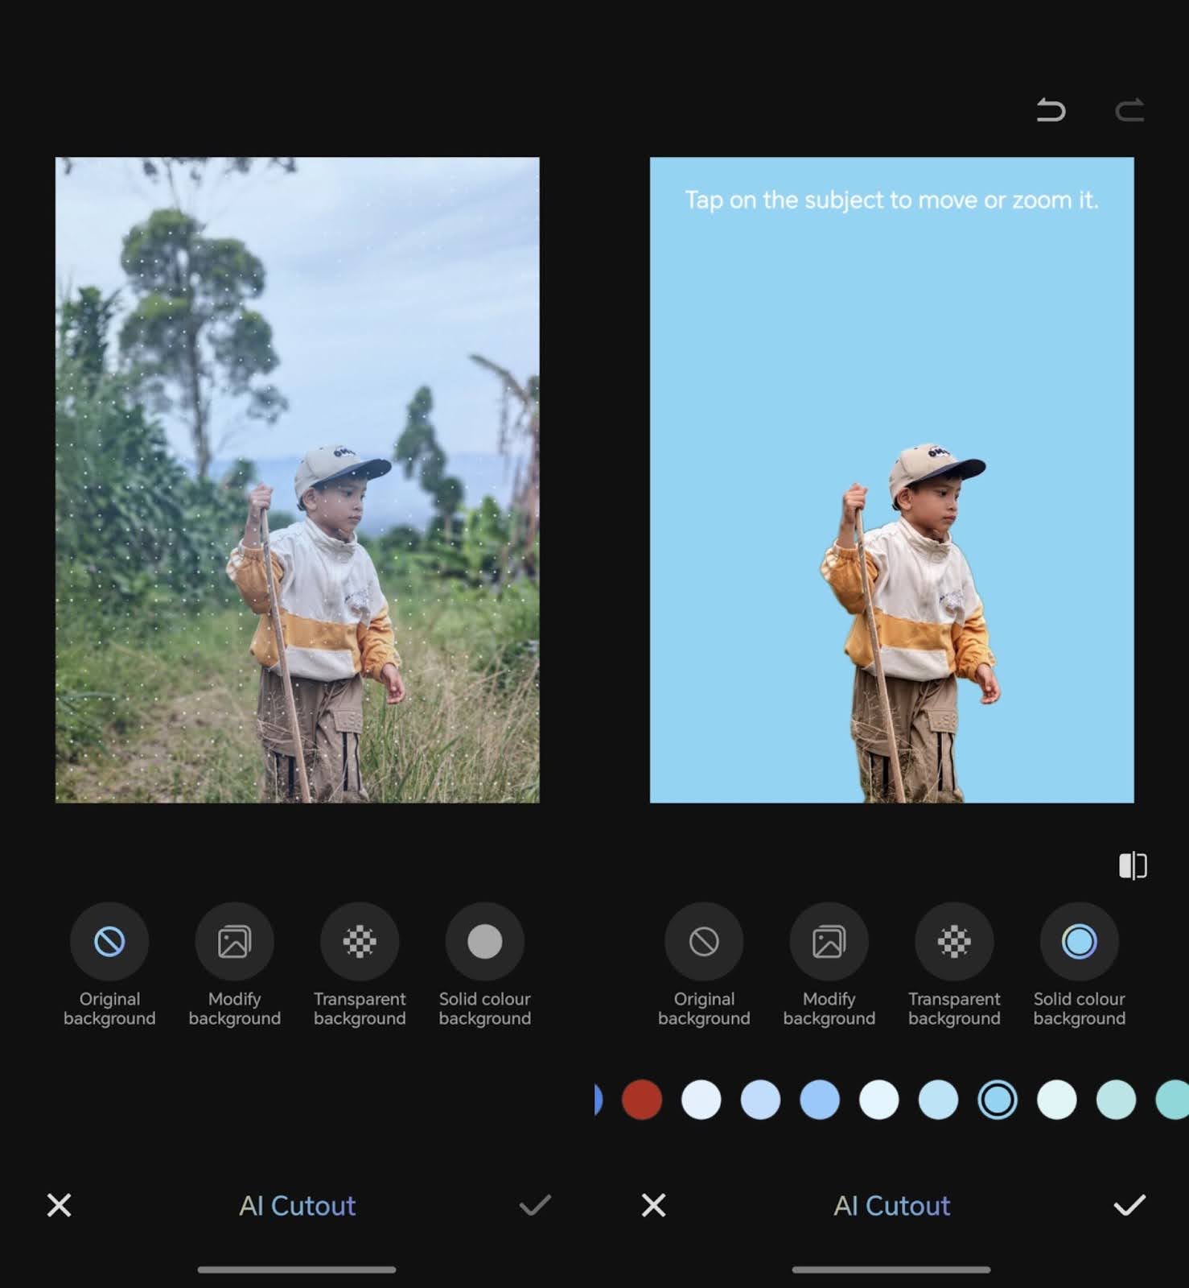Image resolution: width=1189 pixels, height=1288 pixels.
Task: Choose the partially visible blue swatch at left edge
Action: click(598, 1100)
